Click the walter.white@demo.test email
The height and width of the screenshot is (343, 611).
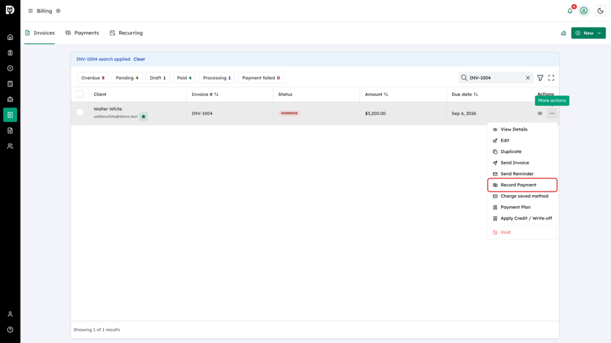pyautogui.click(x=115, y=117)
